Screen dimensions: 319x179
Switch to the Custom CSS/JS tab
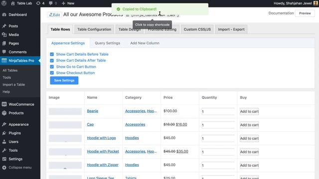point(197,29)
